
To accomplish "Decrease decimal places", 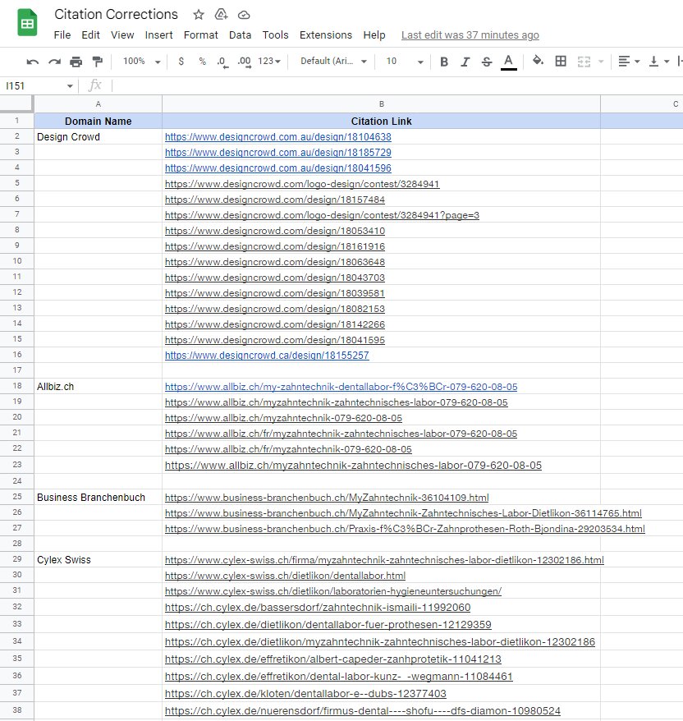I will point(222,62).
